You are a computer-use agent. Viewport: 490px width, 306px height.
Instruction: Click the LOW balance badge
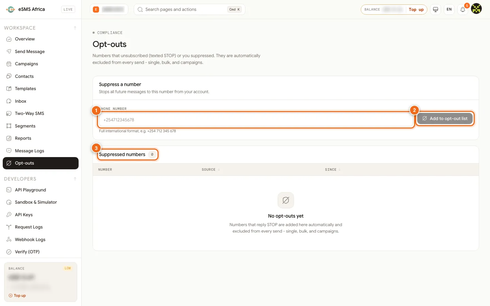(x=68, y=268)
